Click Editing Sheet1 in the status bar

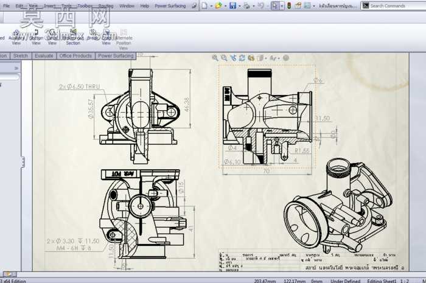tap(382, 281)
